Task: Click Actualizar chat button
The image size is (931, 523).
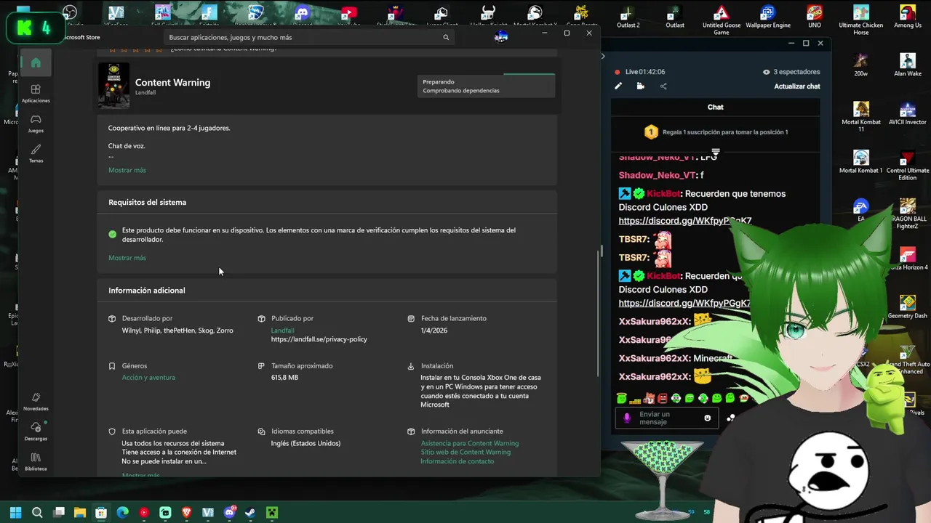Action: click(797, 86)
